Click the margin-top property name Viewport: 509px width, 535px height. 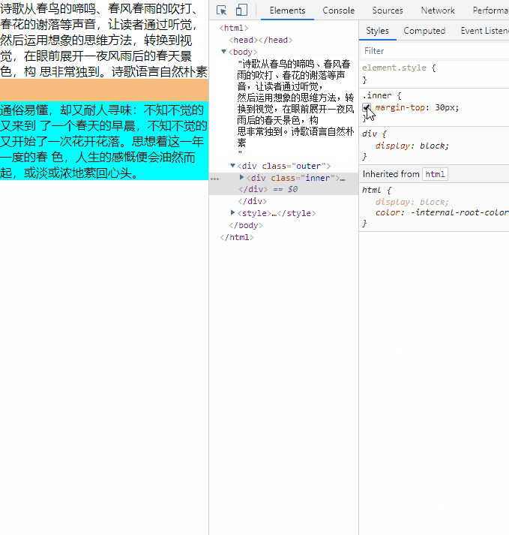click(x=402, y=107)
